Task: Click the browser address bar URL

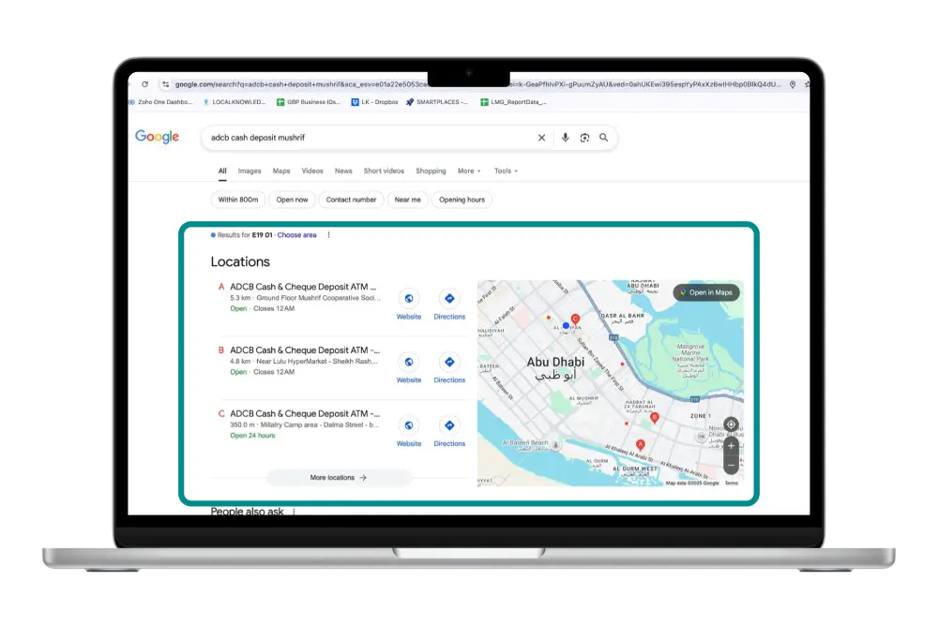Action: [x=478, y=84]
